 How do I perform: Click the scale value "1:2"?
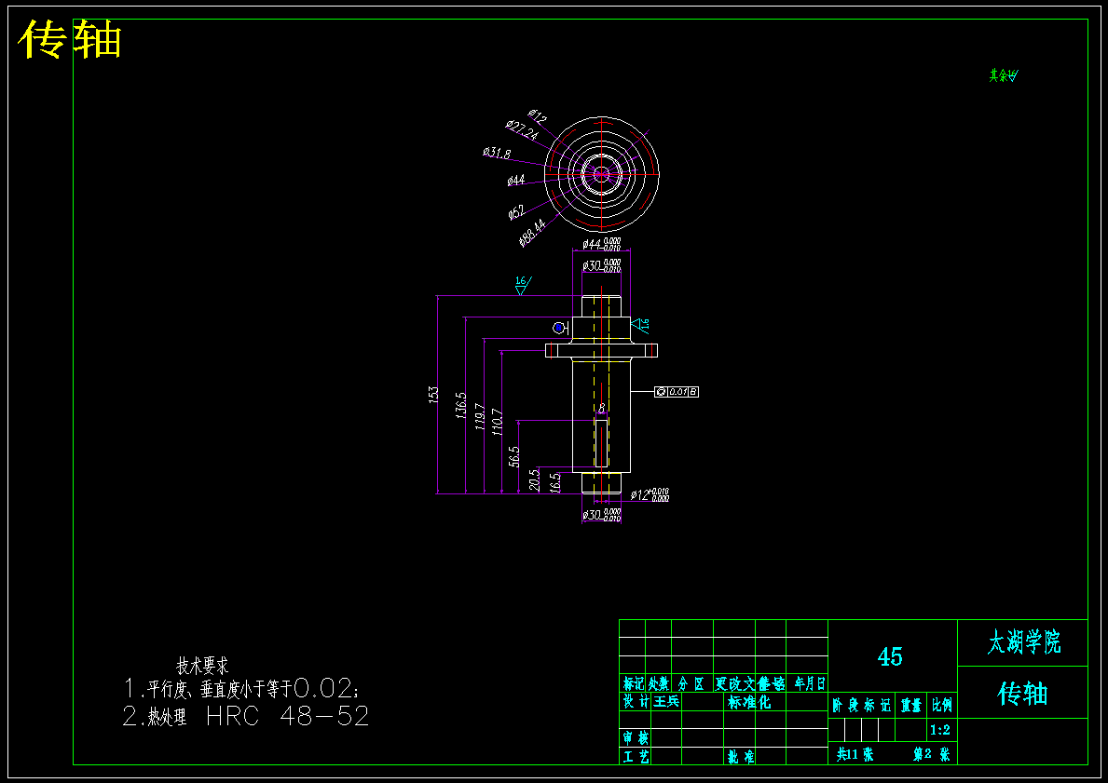tap(940, 730)
